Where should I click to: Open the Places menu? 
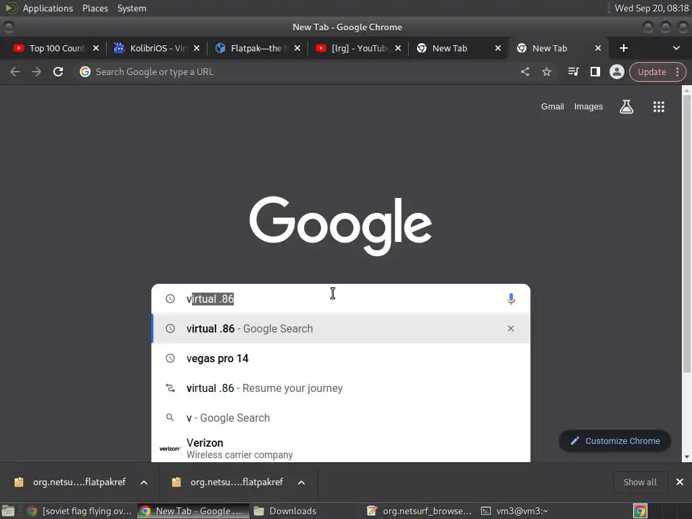tap(95, 8)
